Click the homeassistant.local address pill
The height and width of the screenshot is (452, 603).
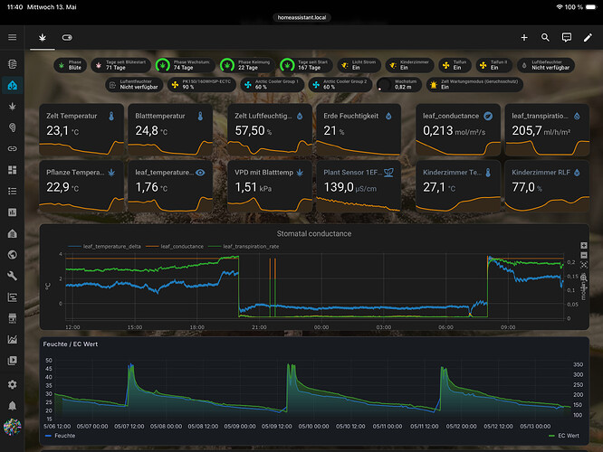301,17
